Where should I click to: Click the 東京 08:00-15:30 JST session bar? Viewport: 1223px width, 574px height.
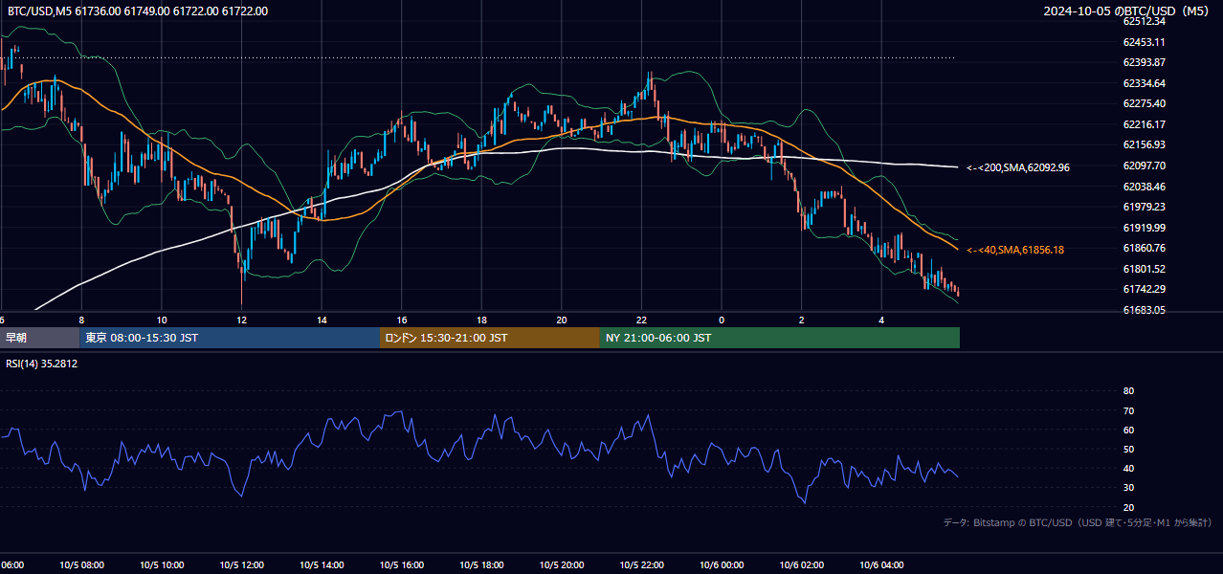[x=230, y=338]
